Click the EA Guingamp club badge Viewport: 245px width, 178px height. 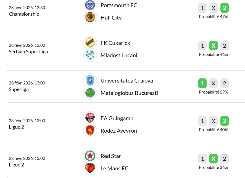[x=90, y=118]
